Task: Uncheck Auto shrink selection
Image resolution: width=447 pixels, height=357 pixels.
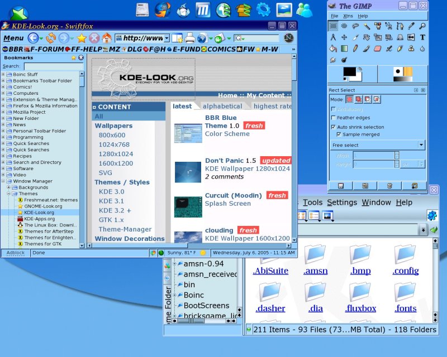Action: [333, 127]
